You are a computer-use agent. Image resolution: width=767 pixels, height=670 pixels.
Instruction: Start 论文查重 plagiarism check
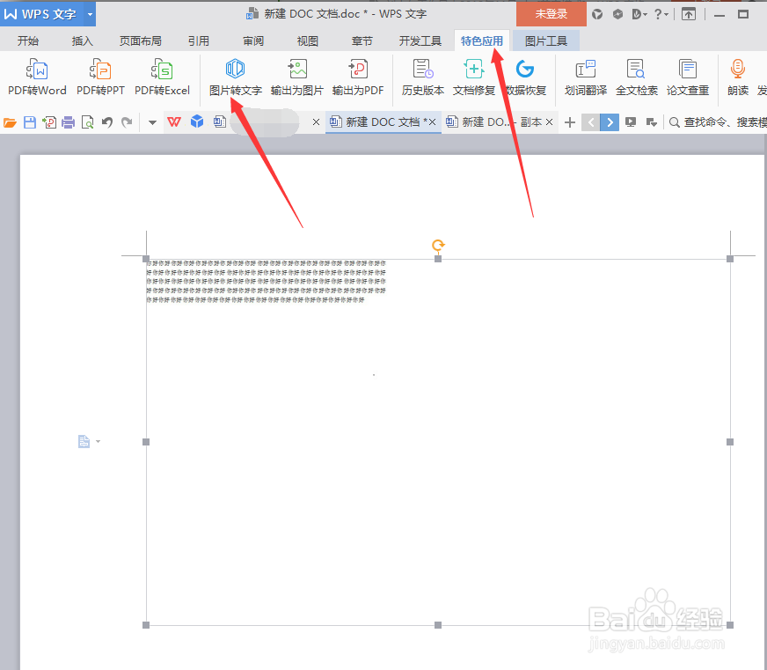pyautogui.click(x=688, y=77)
